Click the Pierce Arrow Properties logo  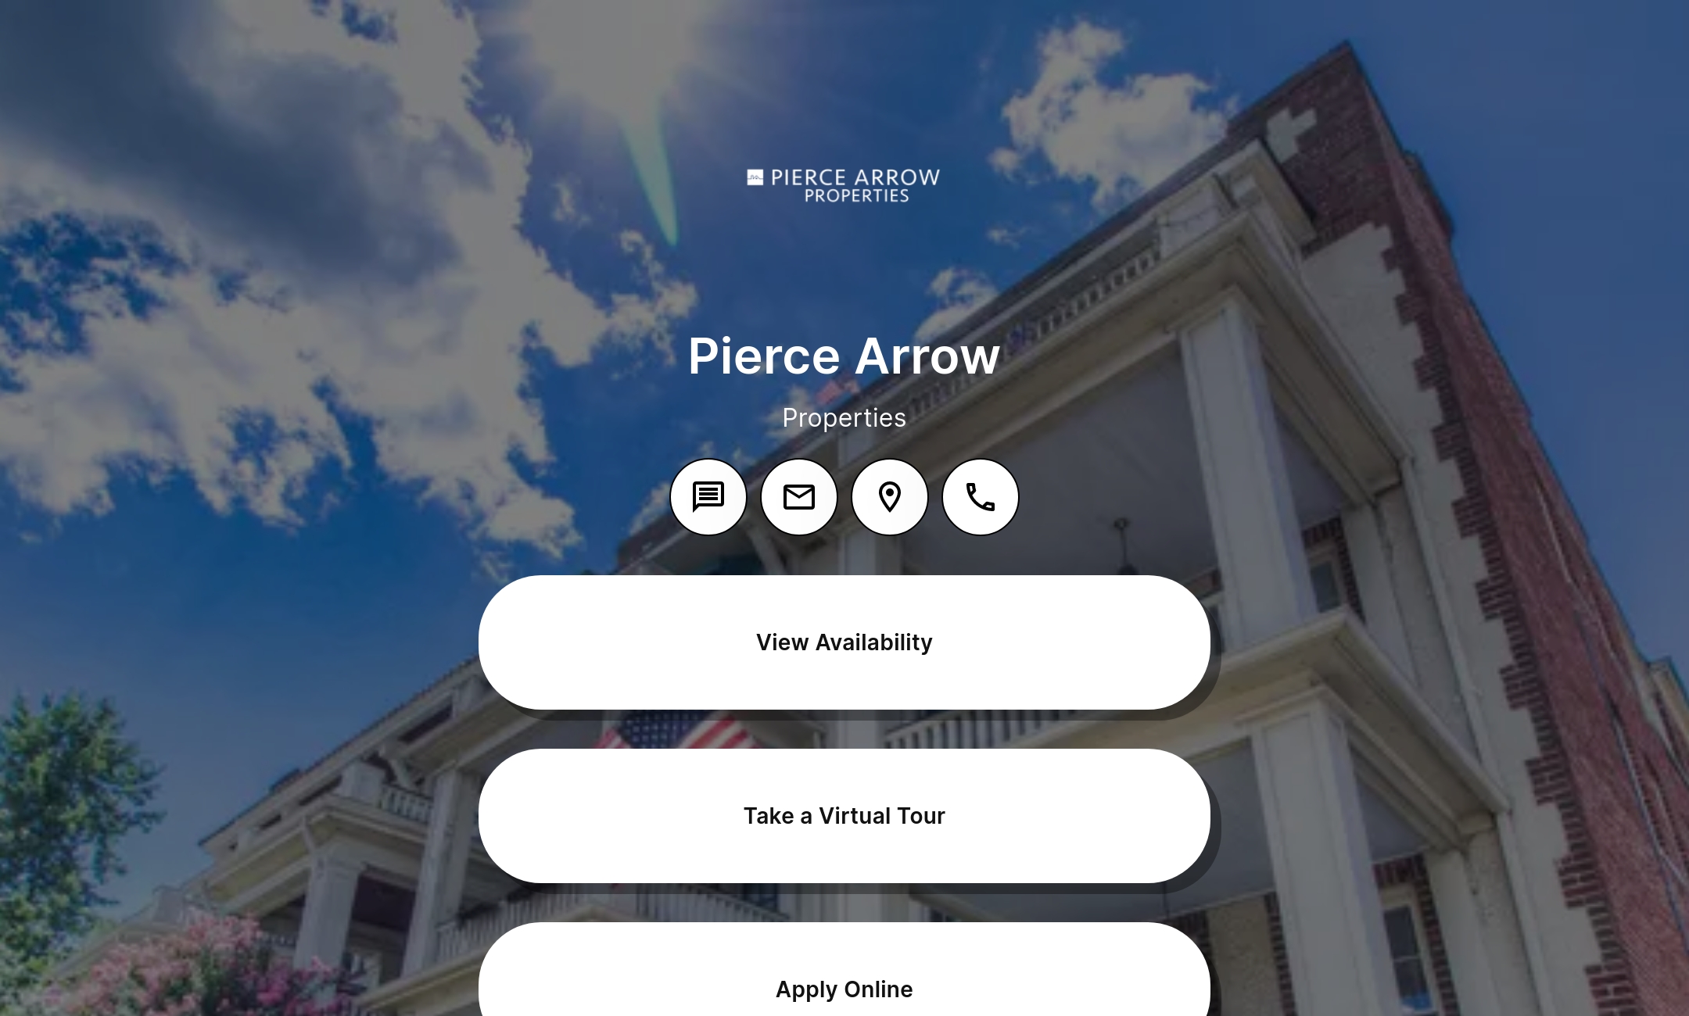point(844,184)
